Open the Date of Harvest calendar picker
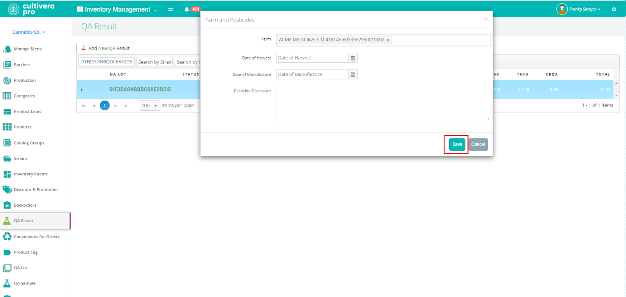626x297 pixels. (353, 58)
